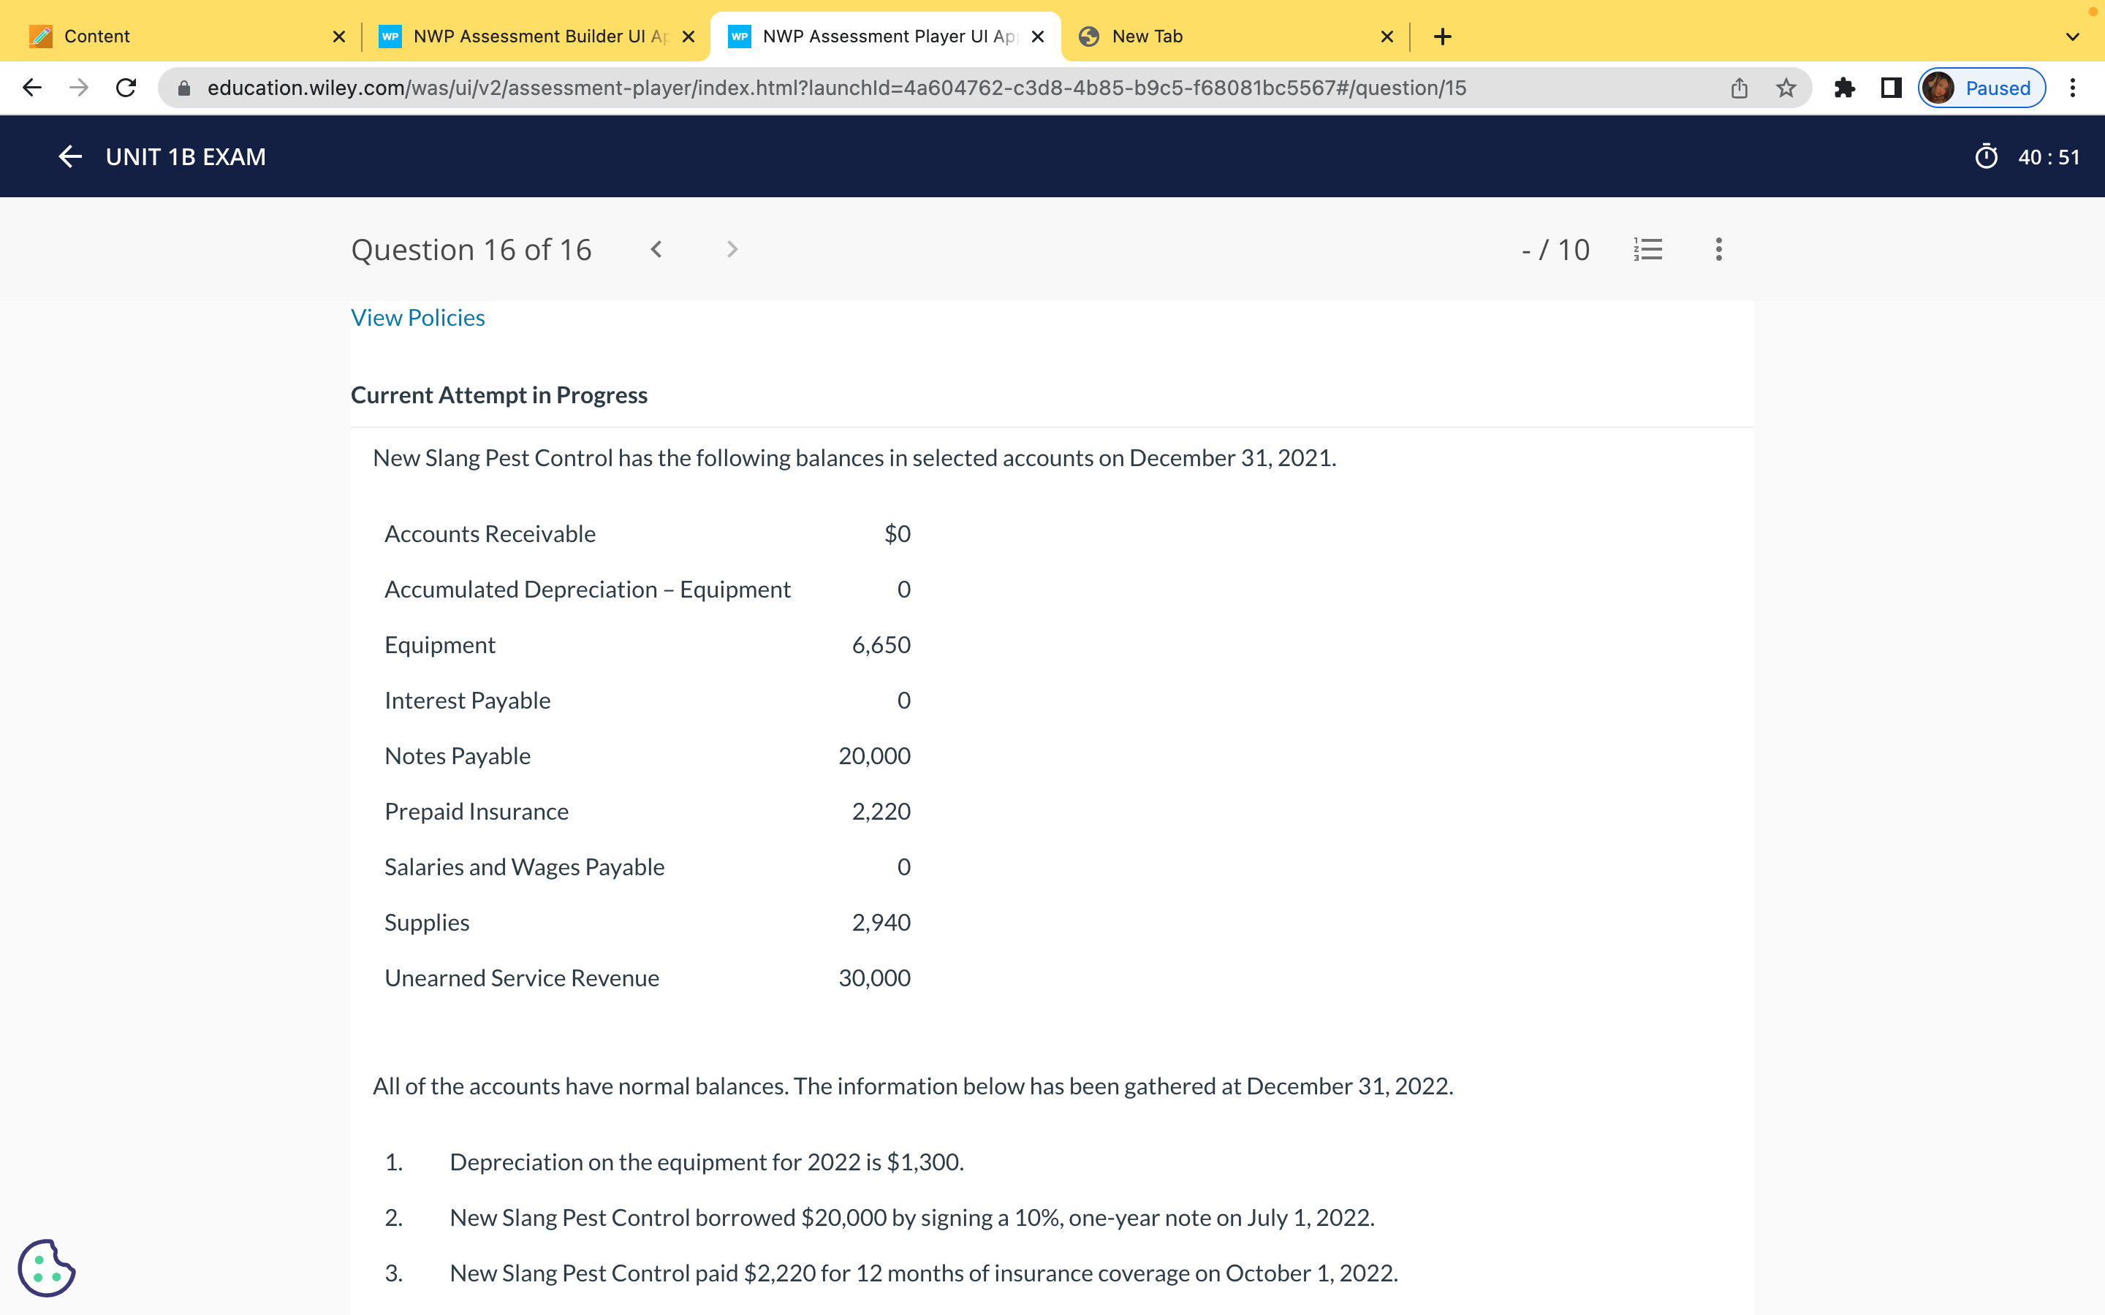Advance to next question with right chevron
Image resolution: width=2105 pixels, height=1315 pixels.
pos(731,250)
